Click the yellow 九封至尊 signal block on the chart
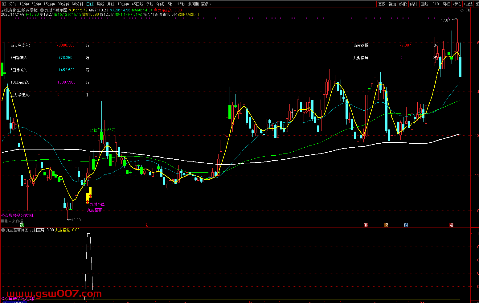The width and height of the screenshot is (479, 303). (88, 195)
